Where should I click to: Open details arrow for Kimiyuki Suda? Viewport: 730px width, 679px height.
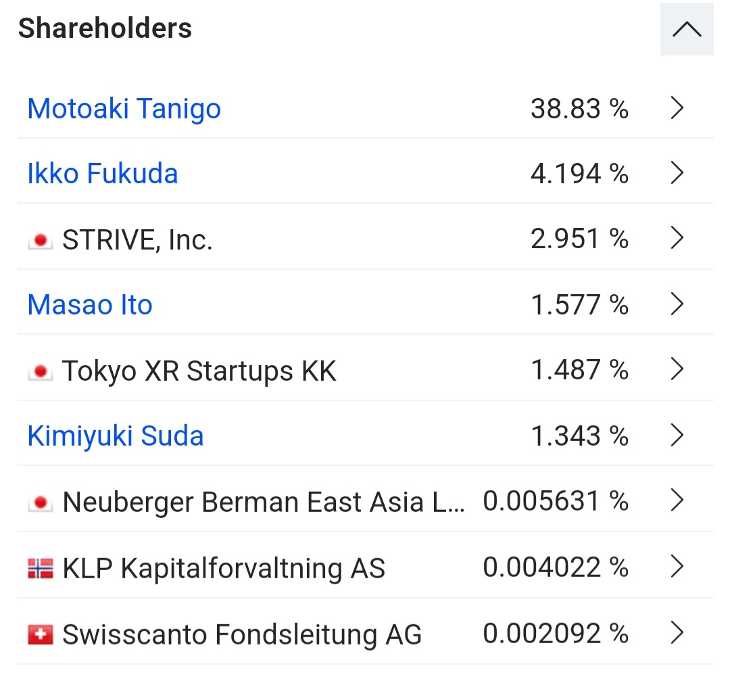pos(677,436)
